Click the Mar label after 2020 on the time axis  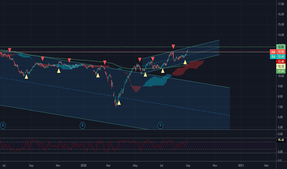[x=108, y=165]
